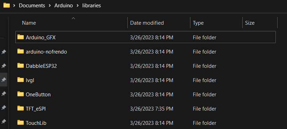Select the arduino-nofrendo folder icon

coord(21,51)
